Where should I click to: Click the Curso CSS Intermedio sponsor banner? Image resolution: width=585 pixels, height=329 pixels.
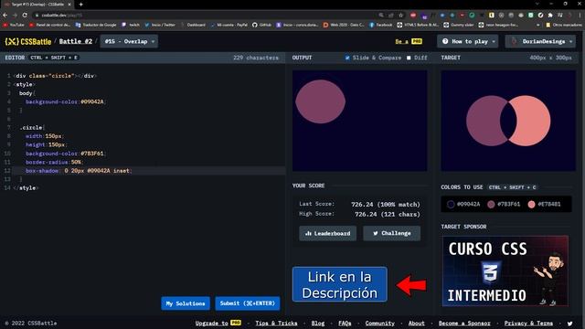click(x=505, y=271)
